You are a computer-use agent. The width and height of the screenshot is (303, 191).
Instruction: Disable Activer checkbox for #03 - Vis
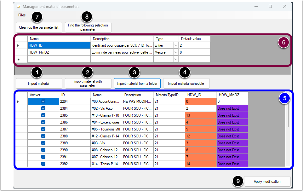click(43, 143)
